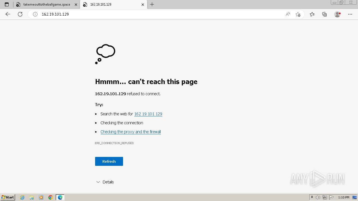The width and height of the screenshot is (358, 201).
Task: Open media player taskbar icon
Action: tap(41, 197)
